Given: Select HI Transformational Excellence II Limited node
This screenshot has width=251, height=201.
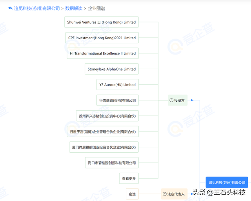Looking at the screenshot, I should [x=103, y=53].
